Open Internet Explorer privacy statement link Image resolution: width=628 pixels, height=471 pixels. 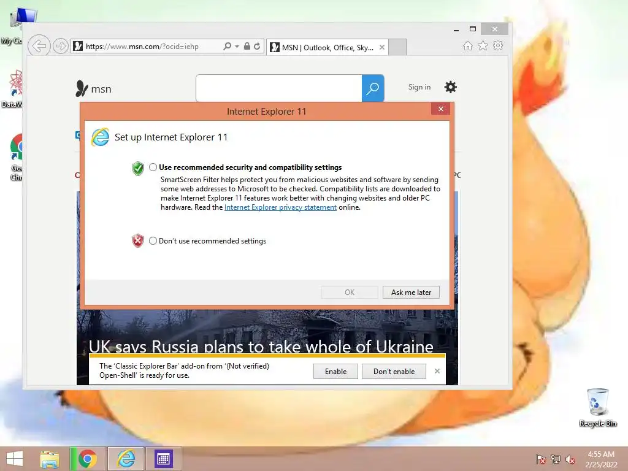pos(280,207)
